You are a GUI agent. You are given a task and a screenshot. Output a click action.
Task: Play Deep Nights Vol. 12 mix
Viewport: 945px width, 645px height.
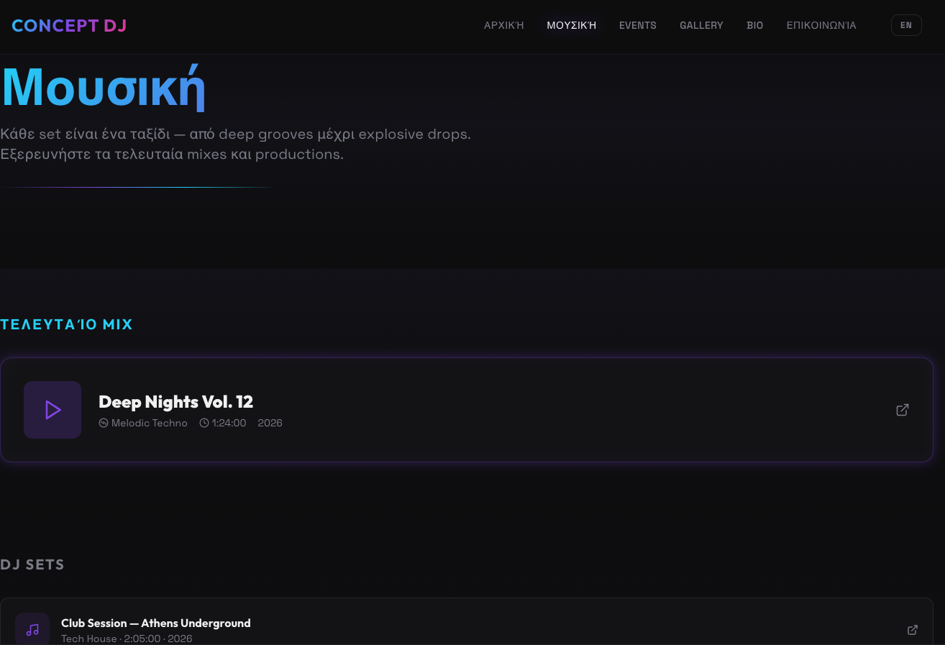click(x=52, y=410)
